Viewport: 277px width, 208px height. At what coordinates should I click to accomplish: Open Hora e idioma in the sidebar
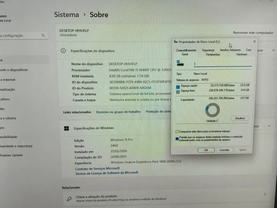coord(8,118)
